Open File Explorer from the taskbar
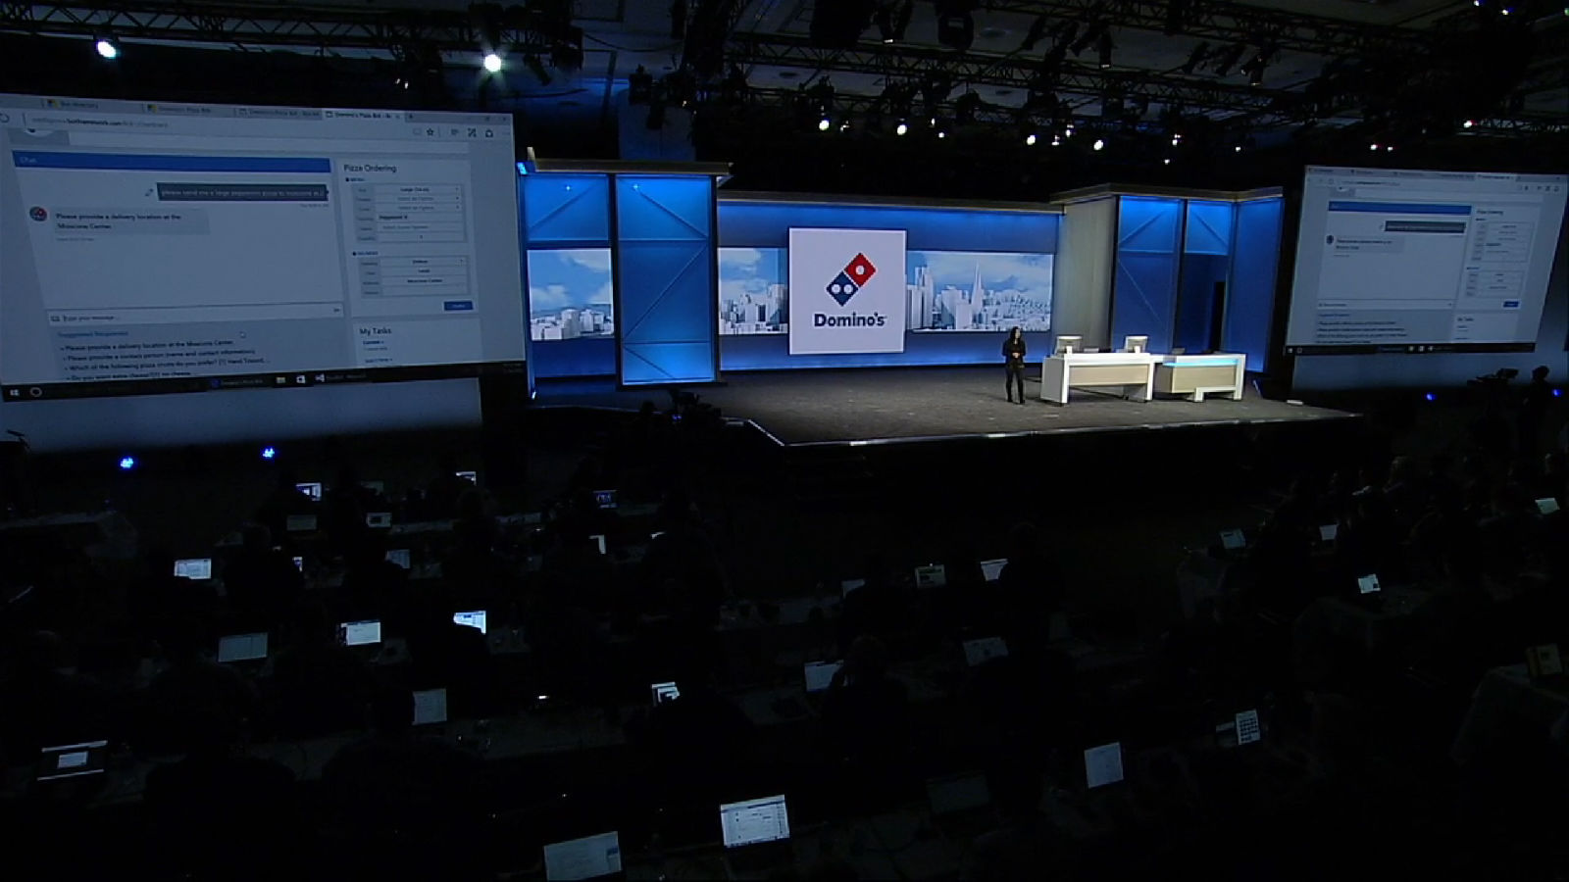This screenshot has width=1569, height=882. (x=281, y=379)
